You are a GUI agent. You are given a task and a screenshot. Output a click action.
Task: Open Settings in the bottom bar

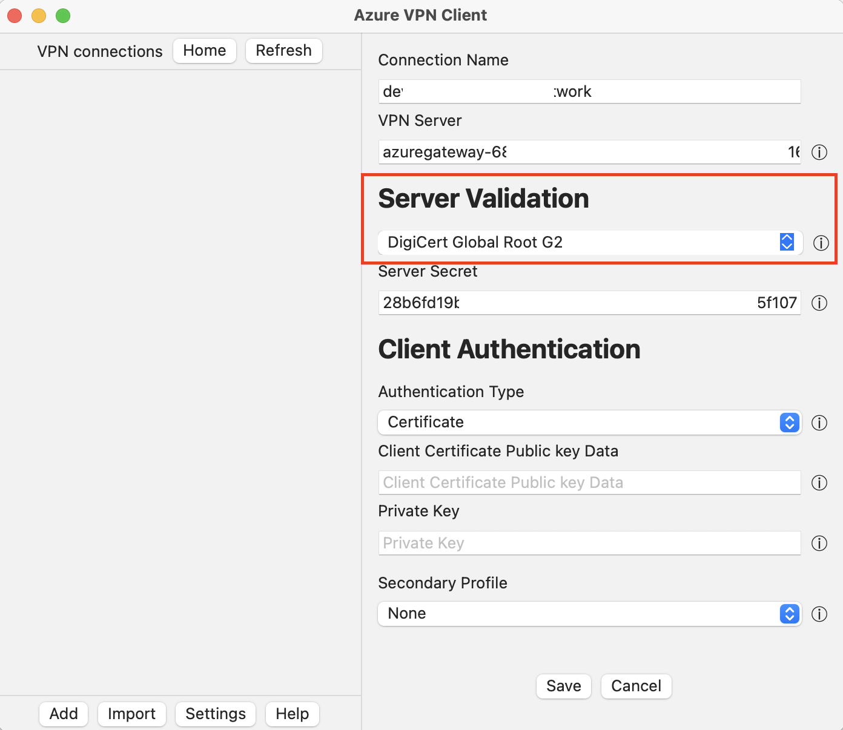[x=216, y=714]
